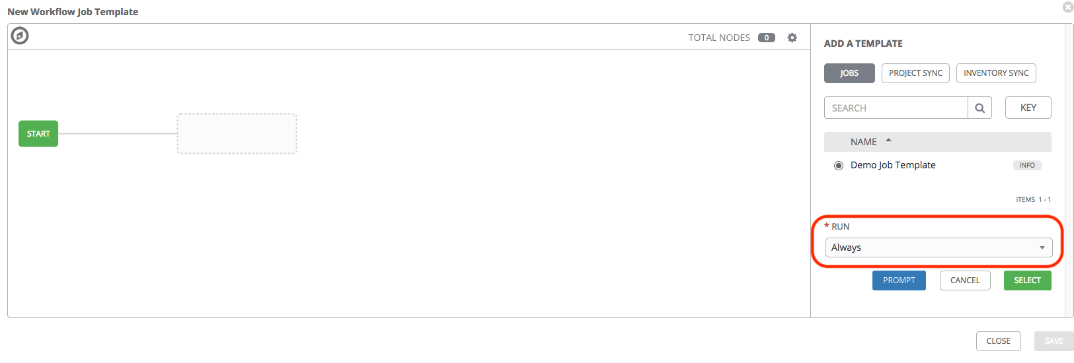Image resolution: width=1074 pixels, height=363 pixels.
Task: Click the CLOSE button at bottom
Action: point(998,341)
